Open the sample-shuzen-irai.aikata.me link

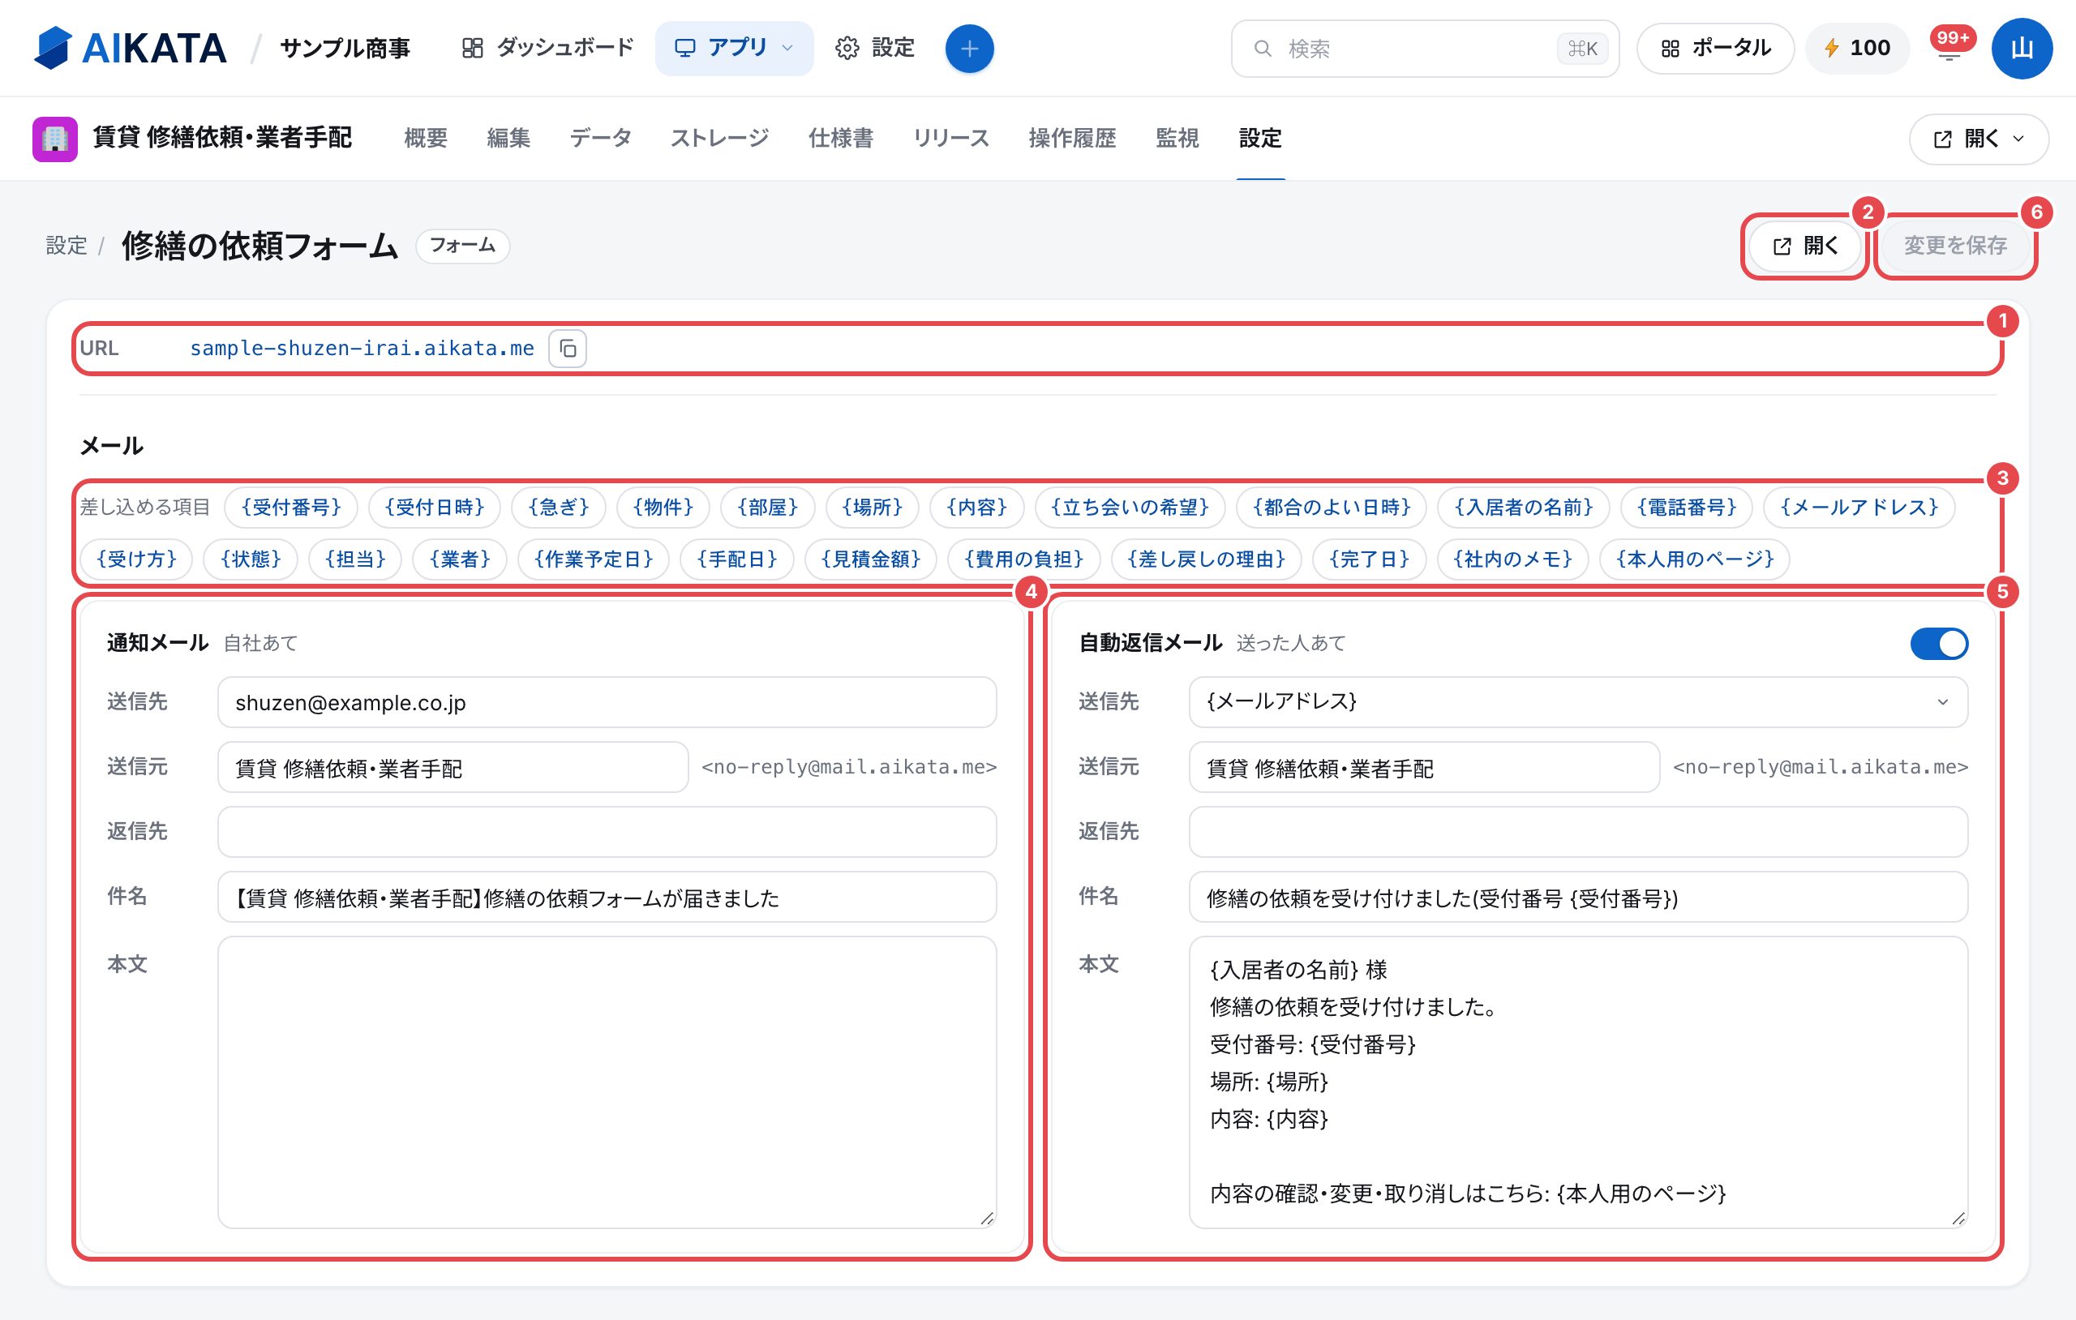[x=362, y=349]
